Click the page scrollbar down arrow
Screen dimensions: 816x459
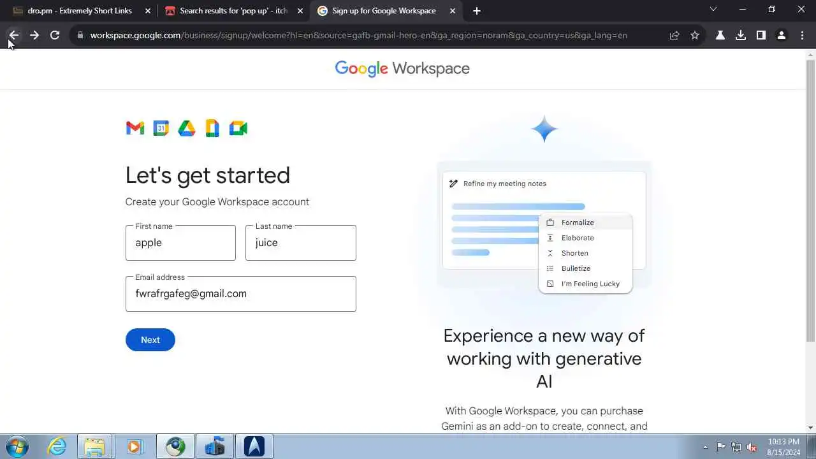point(810,428)
